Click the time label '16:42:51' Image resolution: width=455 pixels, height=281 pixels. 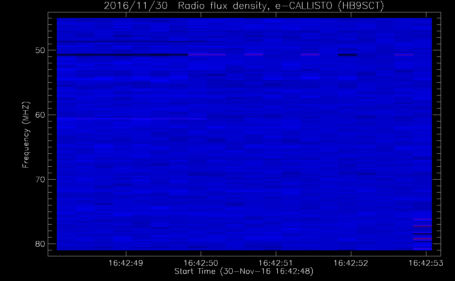coord(276,263)
